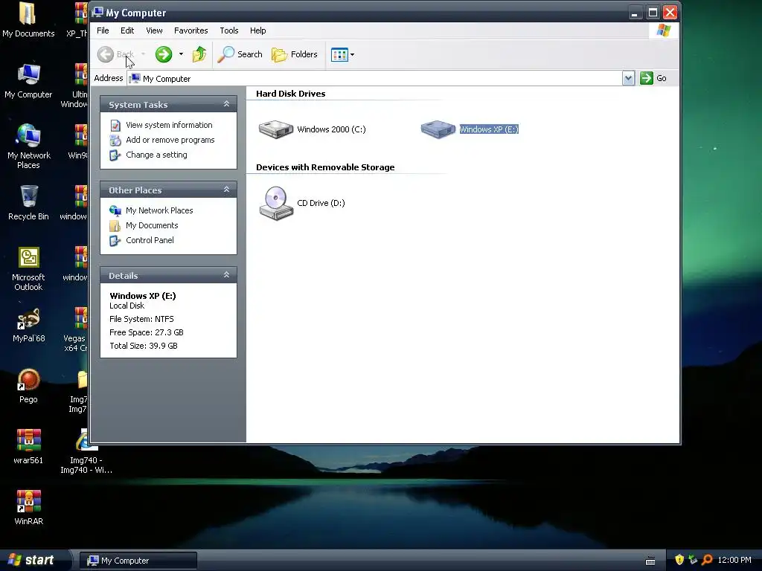
Task: Click the Hard Disk Drives group header
Action: [x=291, y=94]
